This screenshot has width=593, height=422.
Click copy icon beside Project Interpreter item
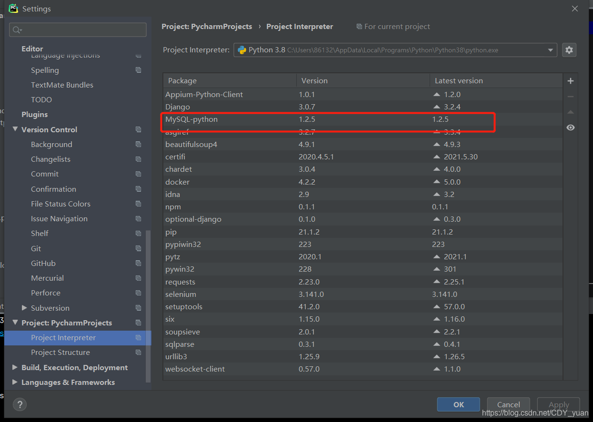(138, 338)
